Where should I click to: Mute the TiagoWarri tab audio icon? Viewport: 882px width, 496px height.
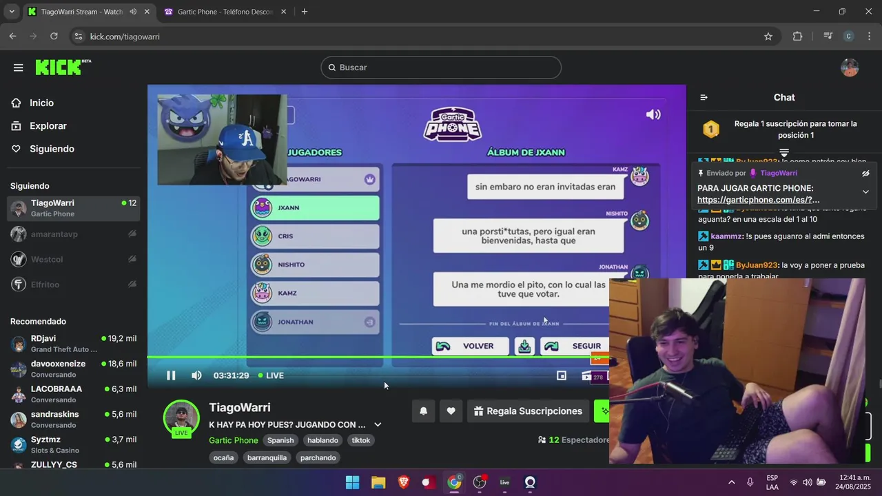pyautogui.click(x=133, y=12)
